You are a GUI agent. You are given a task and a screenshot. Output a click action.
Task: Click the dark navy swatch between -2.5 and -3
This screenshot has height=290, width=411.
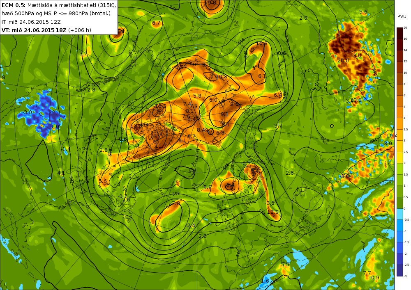pyautogui.click(x=400, y=270)
